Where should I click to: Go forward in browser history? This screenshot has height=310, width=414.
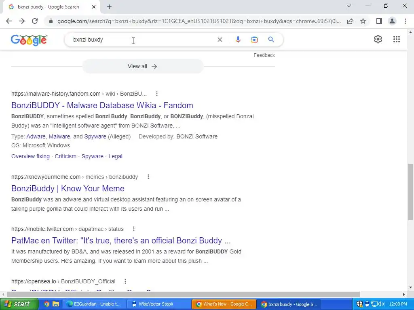pyautogui.click(x=22, y=21)
